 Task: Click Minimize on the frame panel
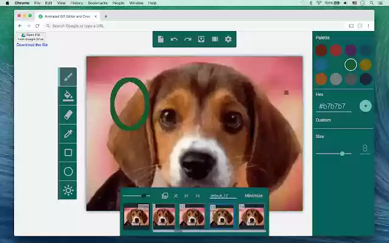pos(253,196)
